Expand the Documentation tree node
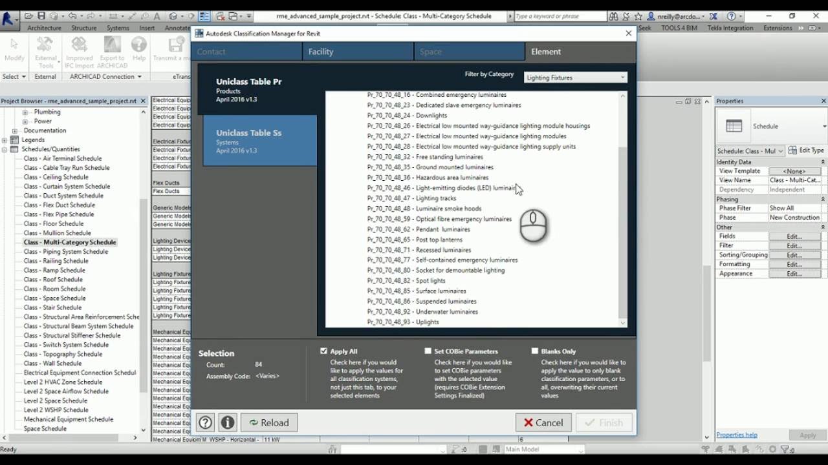 [15, 130]
